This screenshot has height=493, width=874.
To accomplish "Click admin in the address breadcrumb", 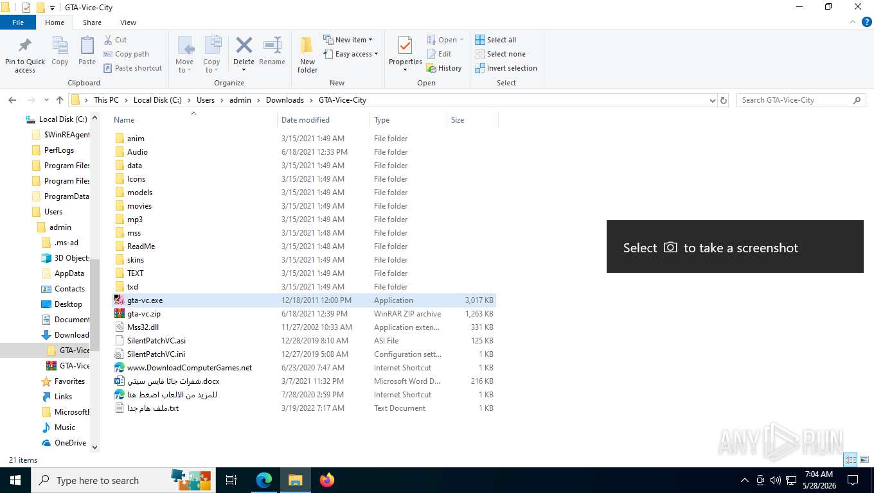I will coord(240,100).
